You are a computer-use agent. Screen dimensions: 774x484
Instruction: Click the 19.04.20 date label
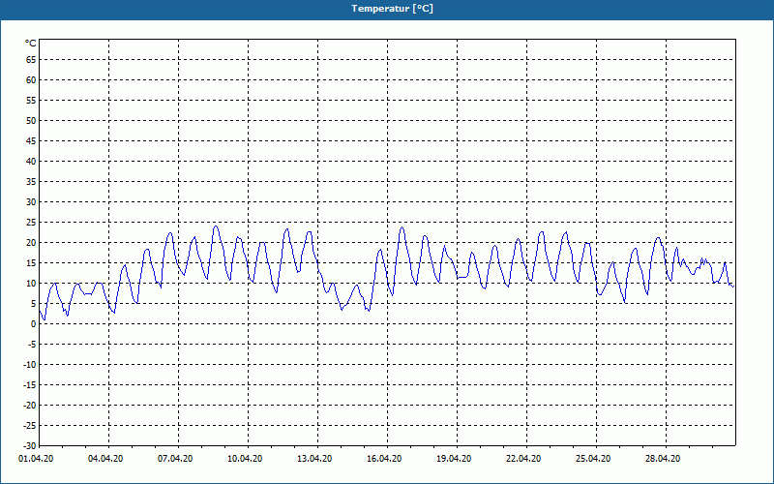pos(454,458)
